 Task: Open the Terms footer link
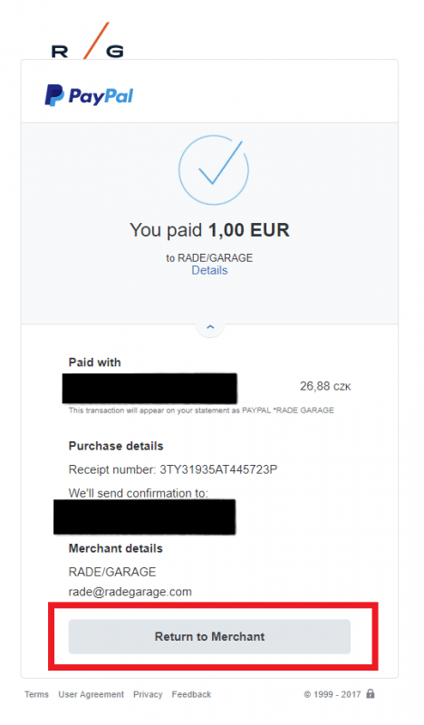[x=36, y=694]
